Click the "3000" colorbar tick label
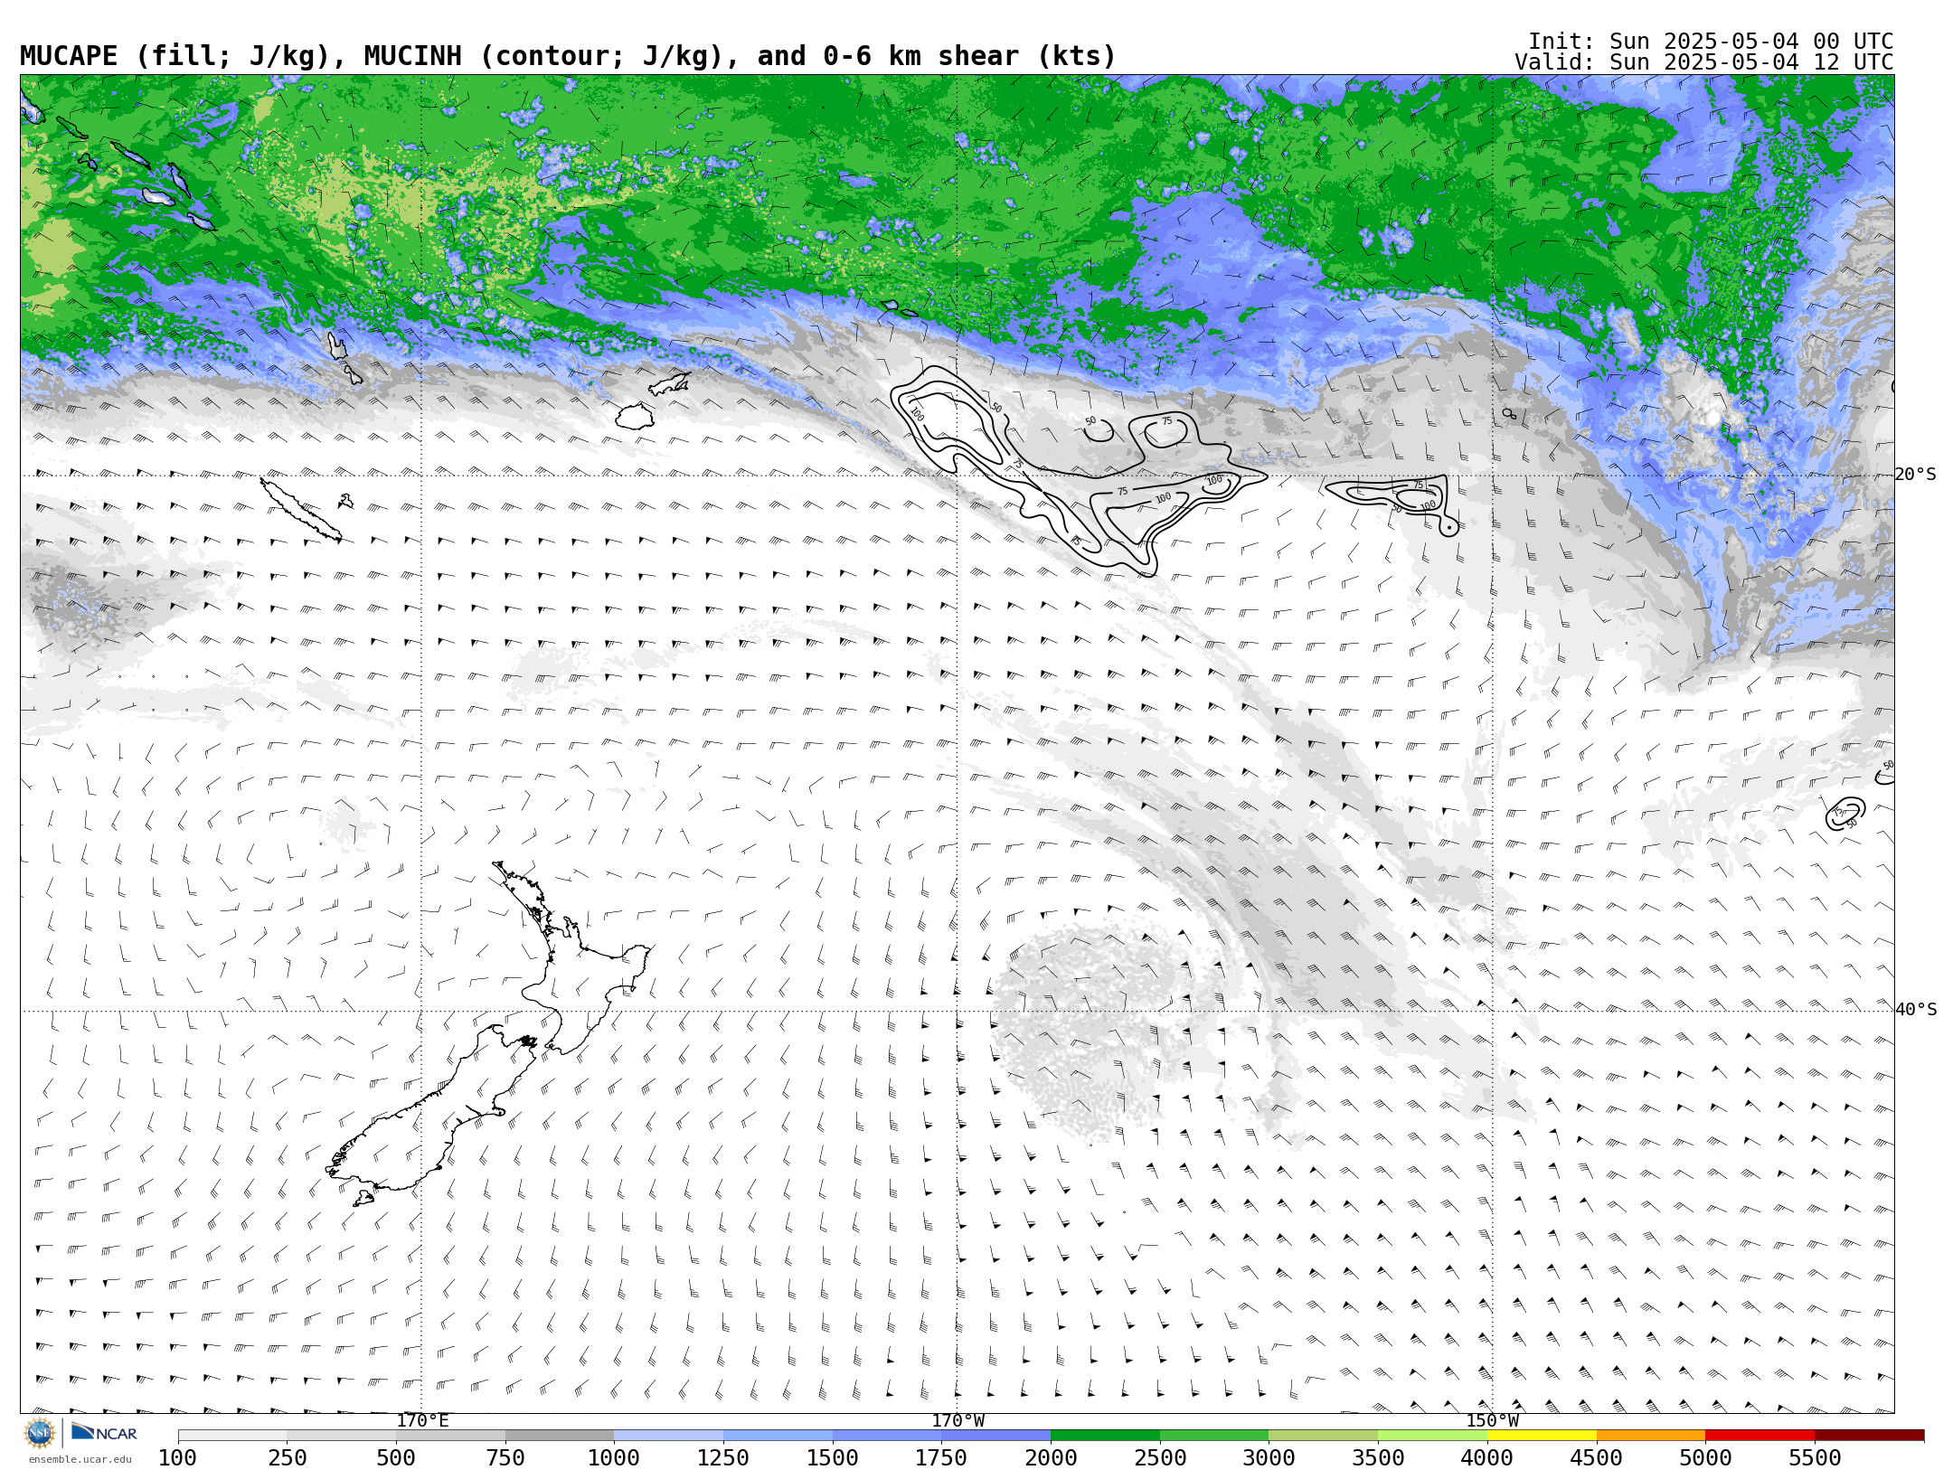Screen dimensions: 1953x1470 [1269, 1458]
